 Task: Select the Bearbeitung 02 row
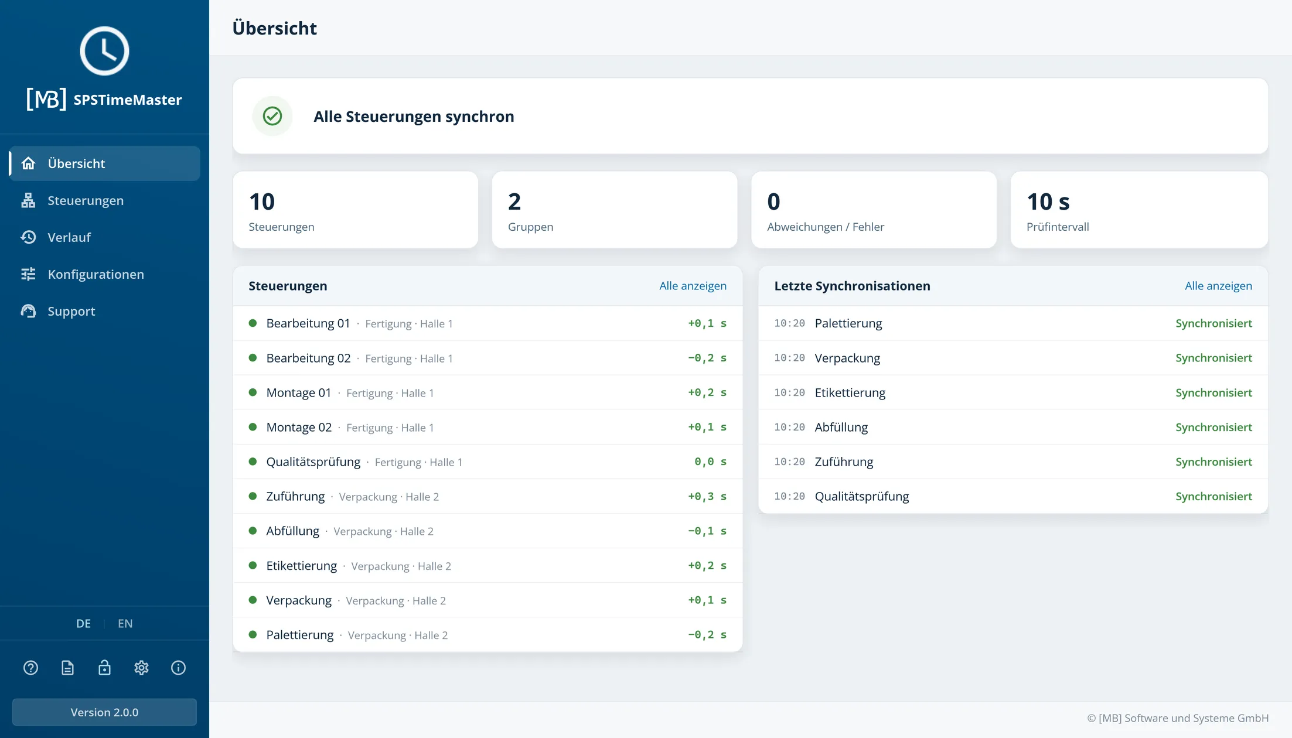coord(488,358)
